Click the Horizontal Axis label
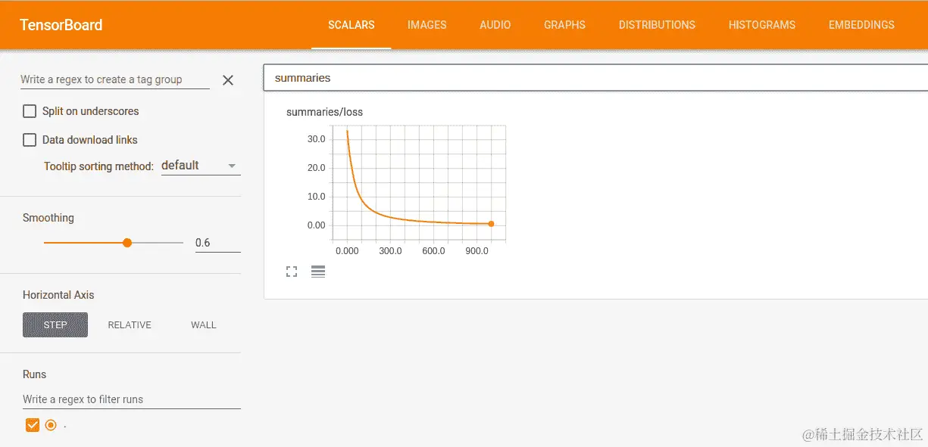This screenshot has height=447, width=928. (58, 295)
